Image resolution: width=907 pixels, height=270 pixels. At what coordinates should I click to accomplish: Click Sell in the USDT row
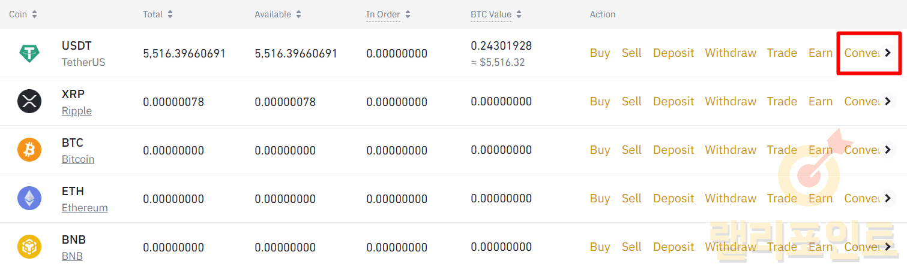(x=631, y=53)
